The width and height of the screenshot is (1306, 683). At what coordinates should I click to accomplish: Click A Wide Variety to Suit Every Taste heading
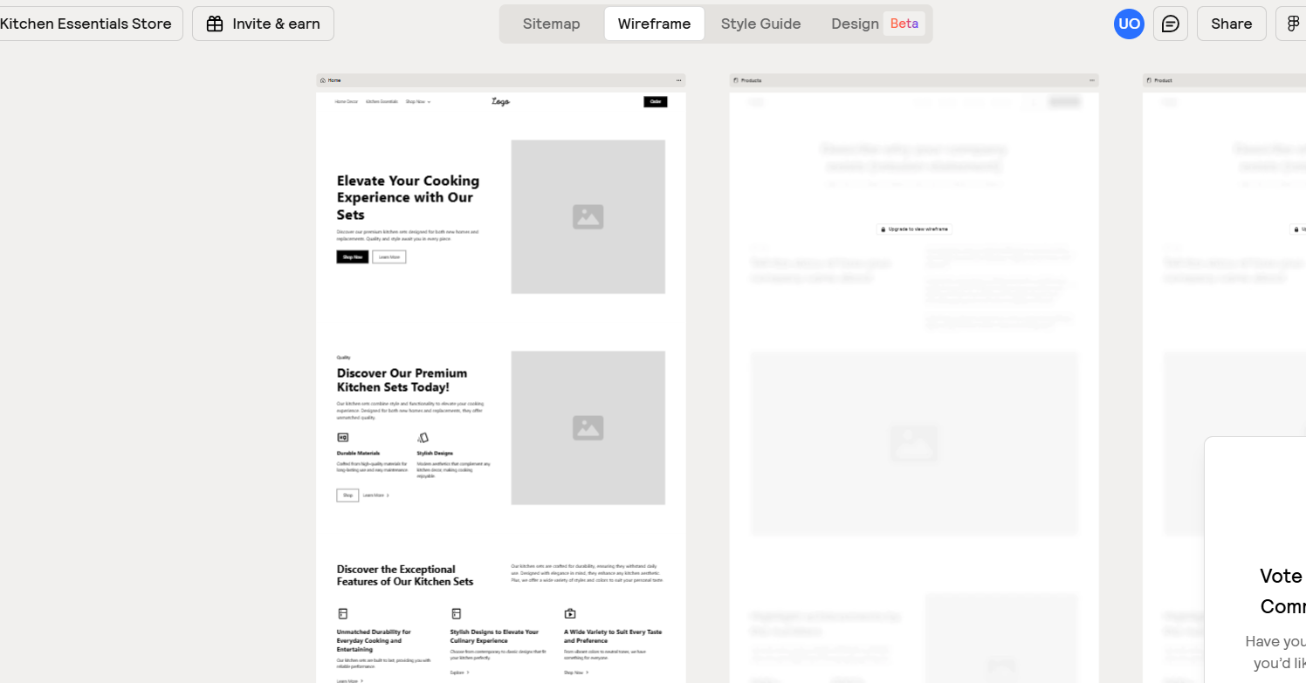tap(613, 636)
